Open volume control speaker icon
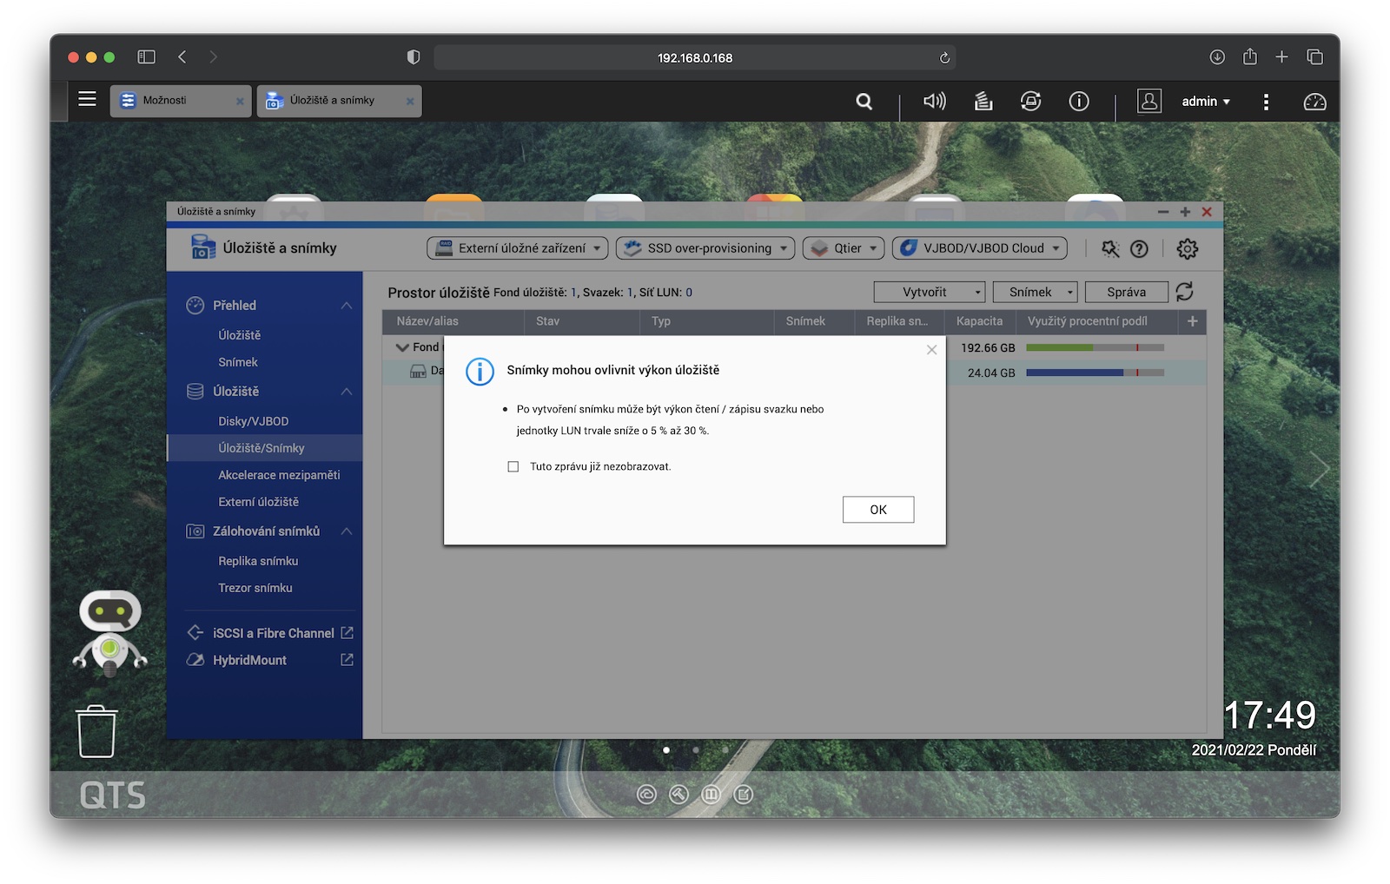The image size is (1390, 884). 934,101
